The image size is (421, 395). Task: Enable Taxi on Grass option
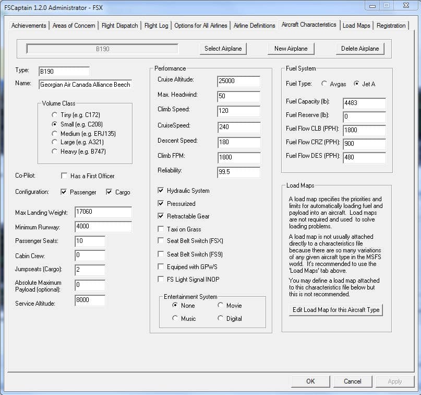[x=161, y=229]
